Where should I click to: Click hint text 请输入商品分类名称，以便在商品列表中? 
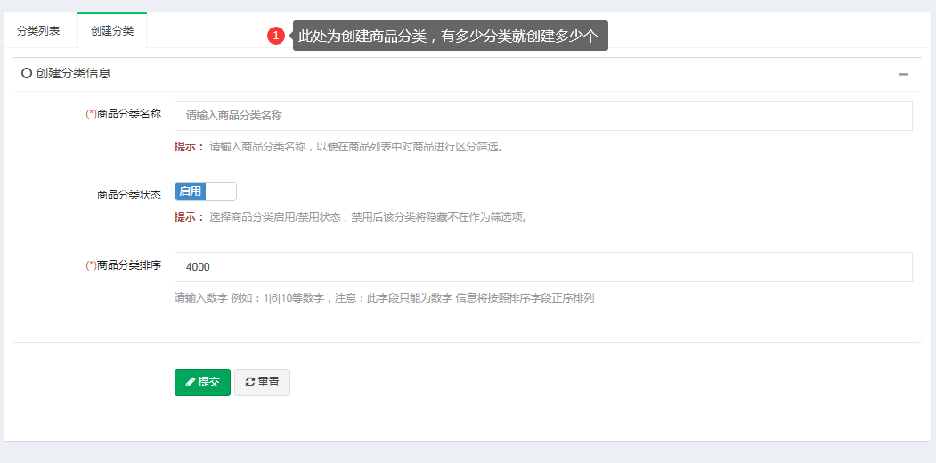click(x=356, y=147)
